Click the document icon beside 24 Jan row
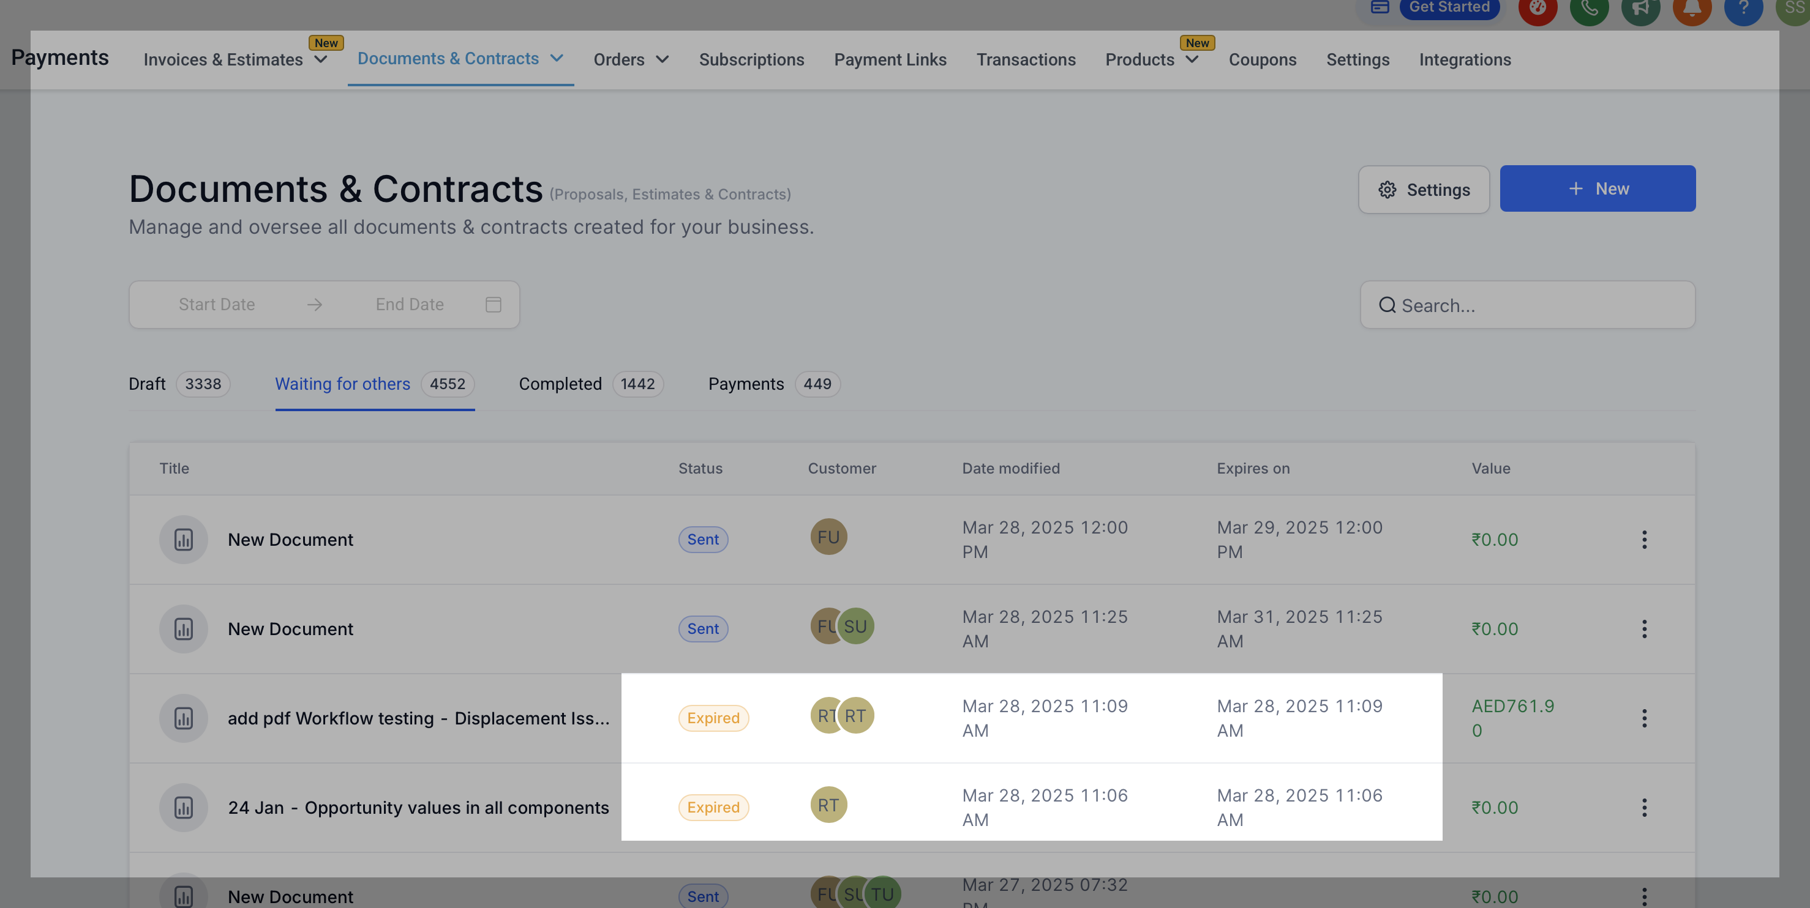Screen dimensions: 1810x908 point(184,807)
